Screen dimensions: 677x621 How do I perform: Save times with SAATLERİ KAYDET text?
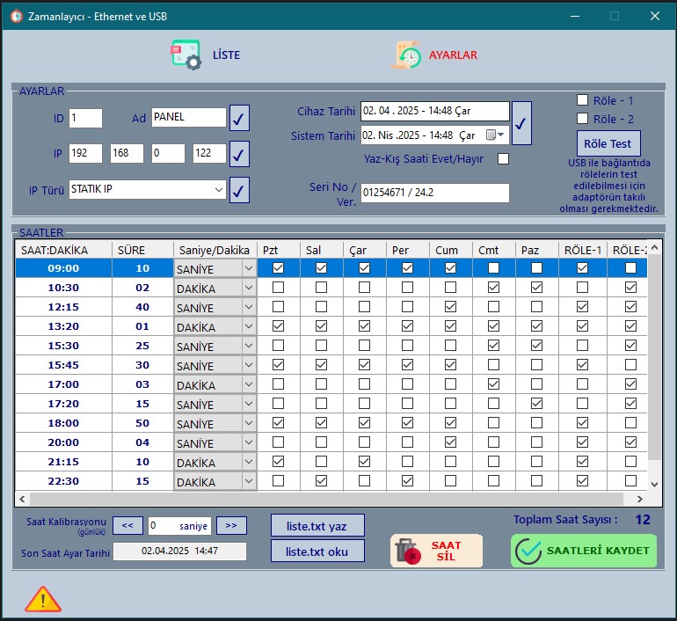[598, 551]
